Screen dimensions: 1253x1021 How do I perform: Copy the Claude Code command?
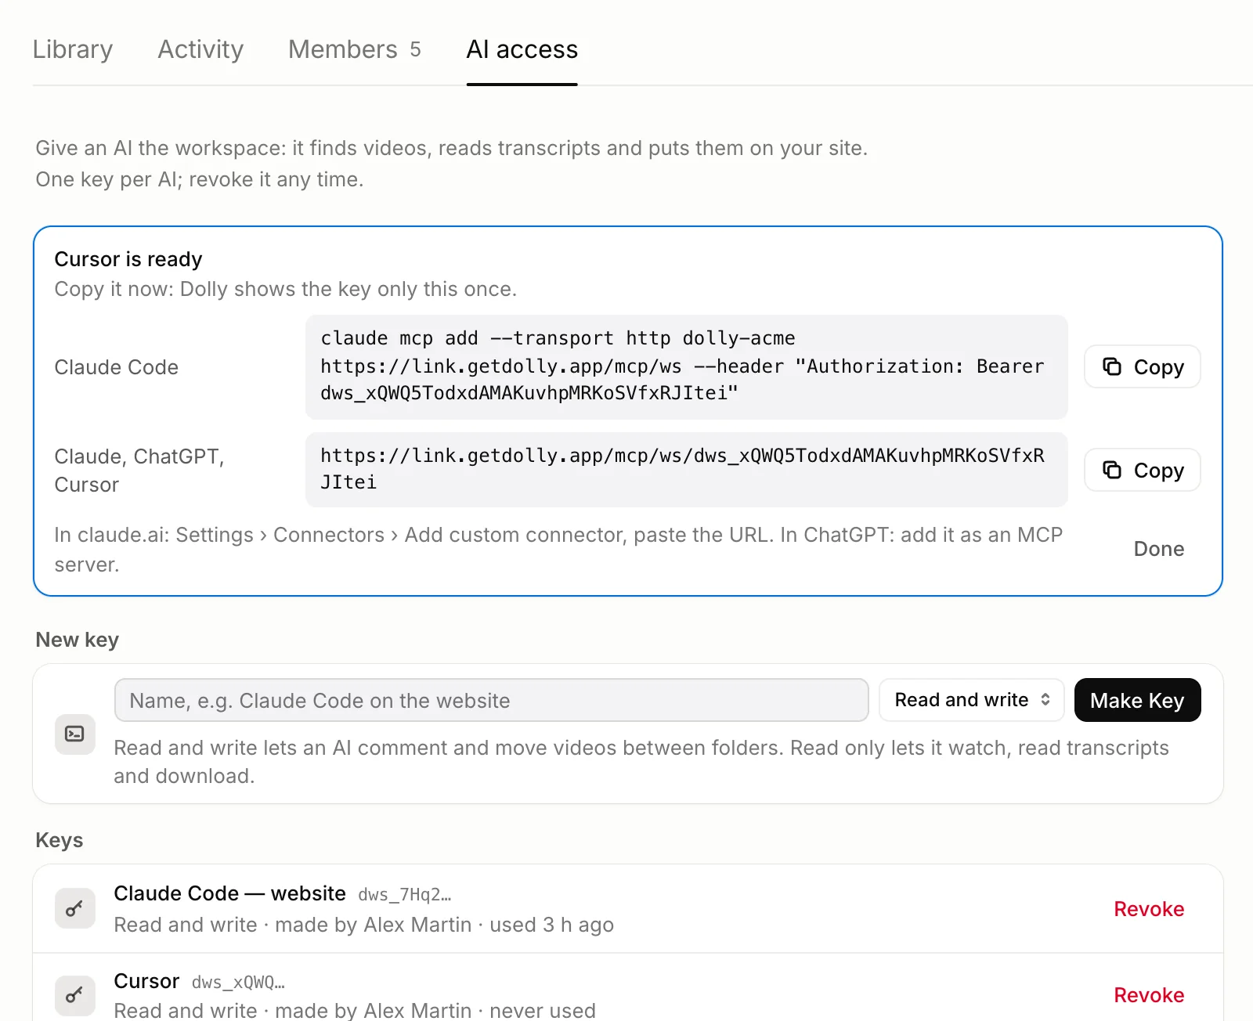[1143, 366]
